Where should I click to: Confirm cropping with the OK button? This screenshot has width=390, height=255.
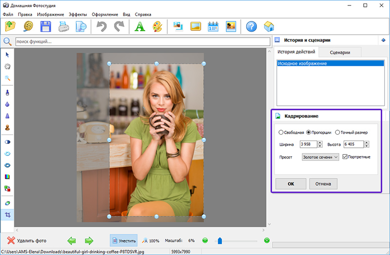[291, 184]
